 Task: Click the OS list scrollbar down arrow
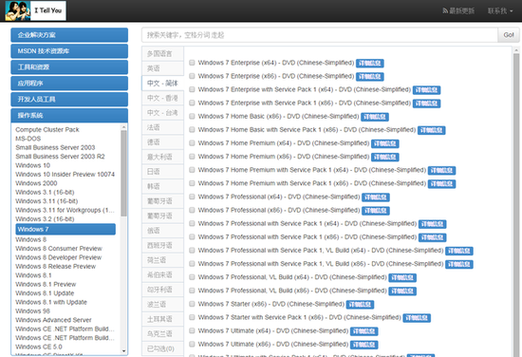tap(123, 351)
